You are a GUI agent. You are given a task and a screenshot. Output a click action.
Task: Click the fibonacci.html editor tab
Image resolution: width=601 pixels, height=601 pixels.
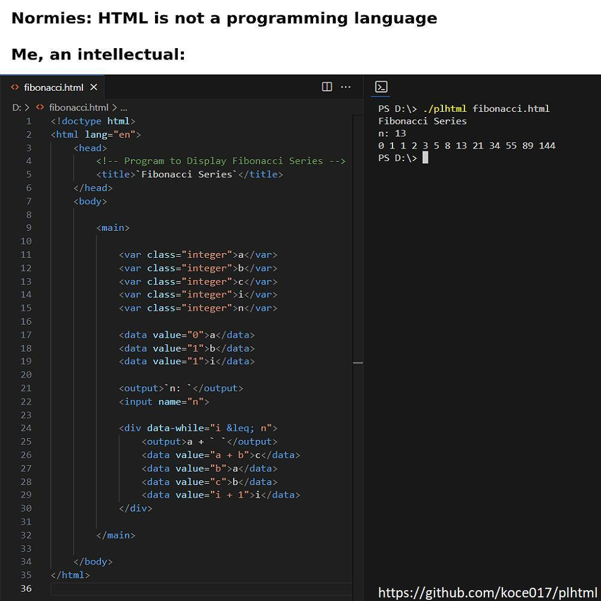click(52, 87)
